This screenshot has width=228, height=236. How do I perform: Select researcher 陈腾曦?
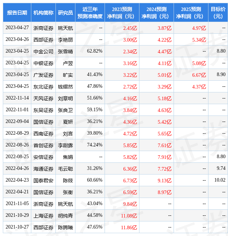[65, 227]
